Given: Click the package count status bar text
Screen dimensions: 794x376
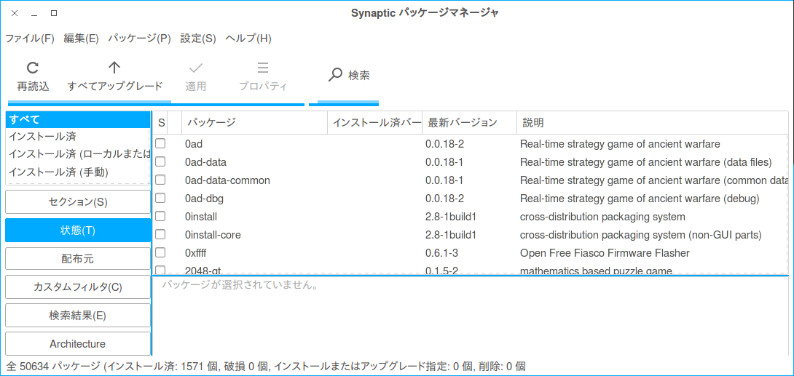Looking at the screenshot, I should [x=266, y=366].
